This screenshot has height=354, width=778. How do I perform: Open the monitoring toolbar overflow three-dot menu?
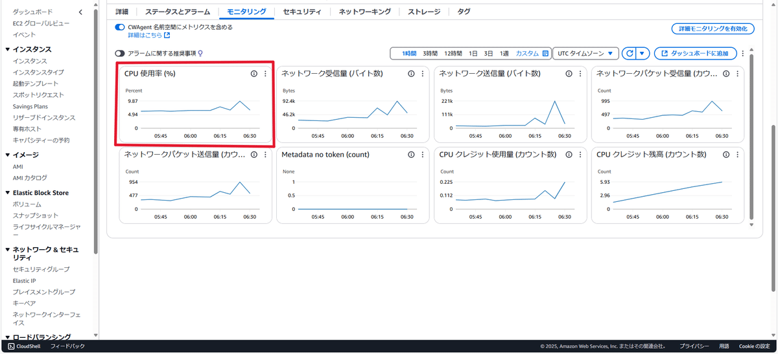[743, 54]
